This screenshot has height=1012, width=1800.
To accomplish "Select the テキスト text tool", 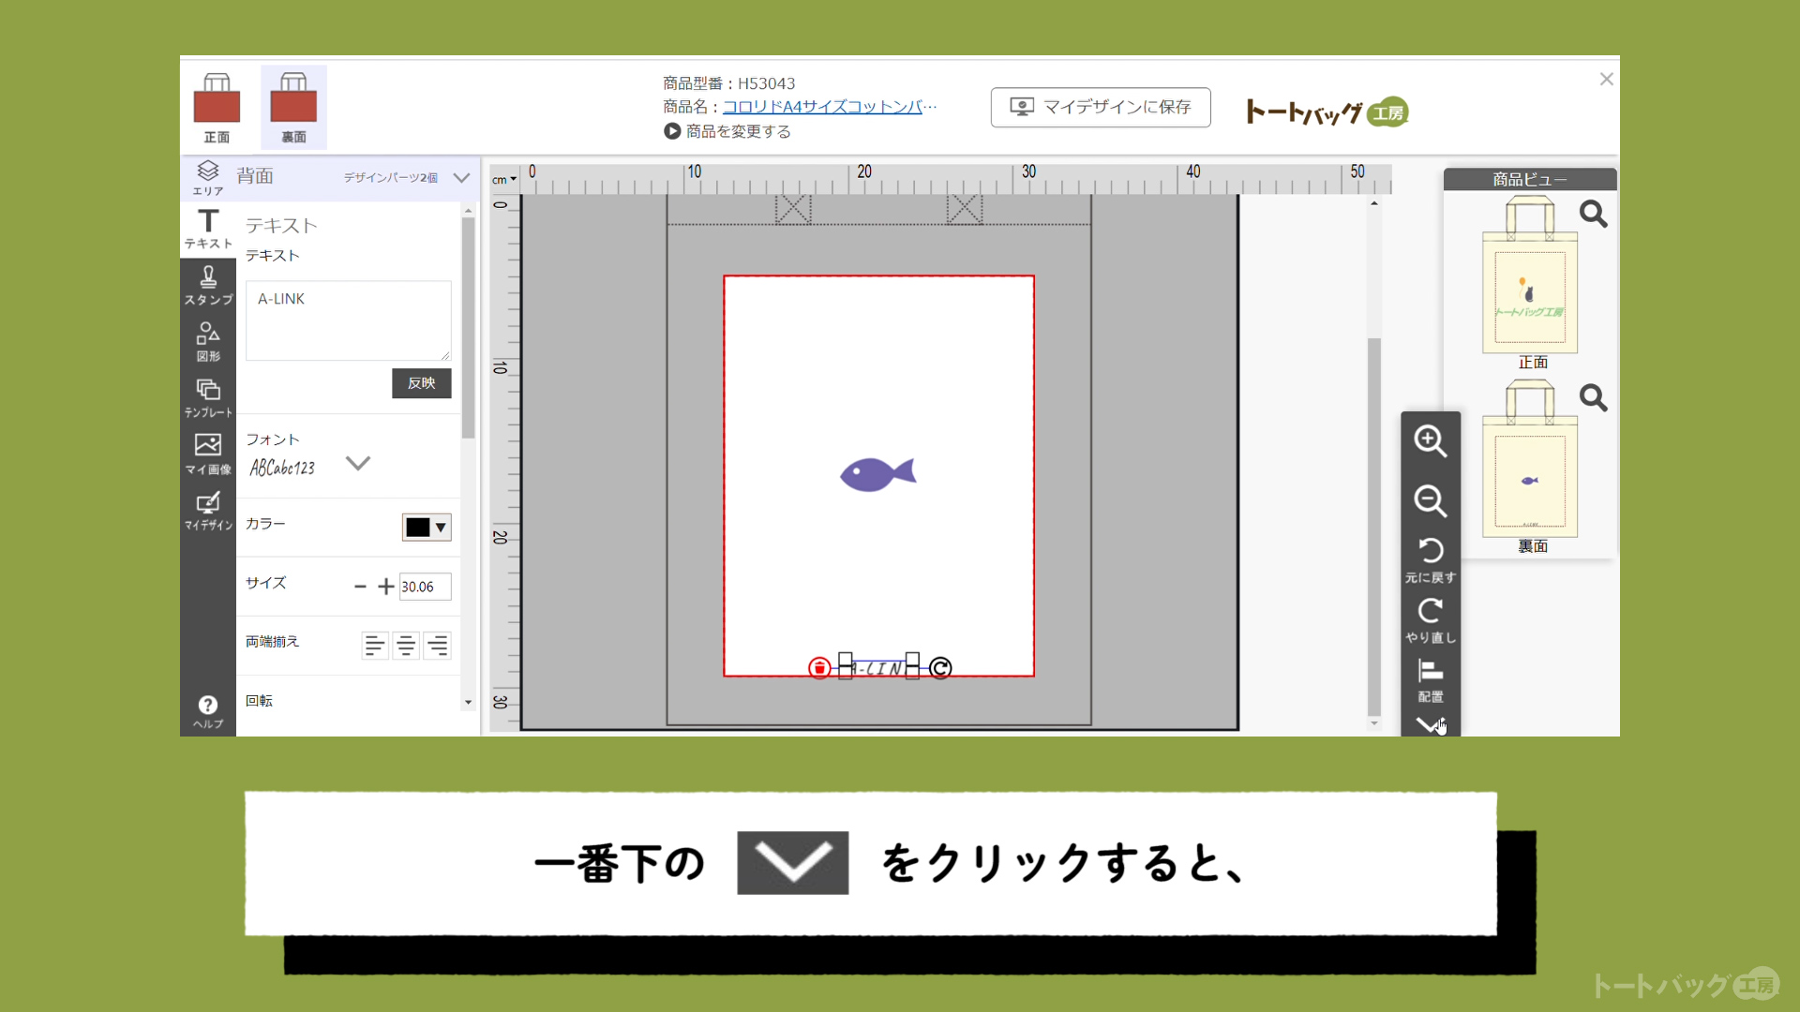I will coord(208,229).
